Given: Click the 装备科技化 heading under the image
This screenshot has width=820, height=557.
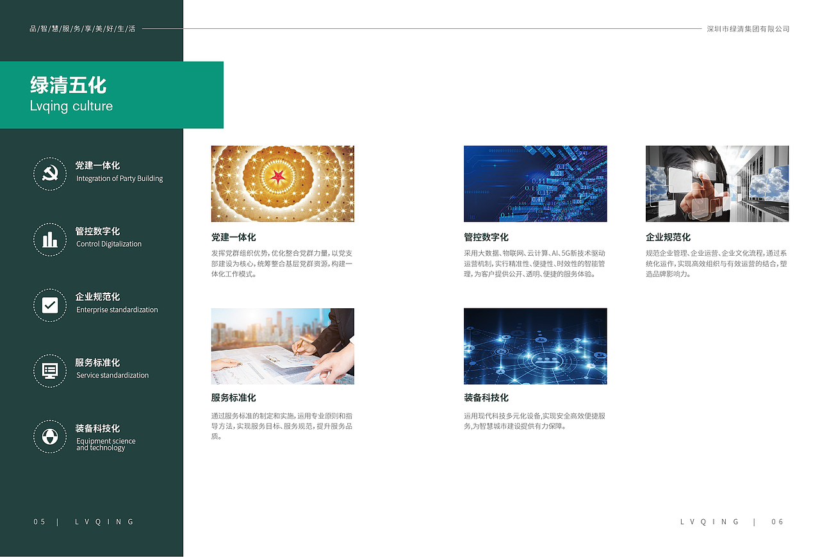Looking at the screenshot, I should pos(486,398).
